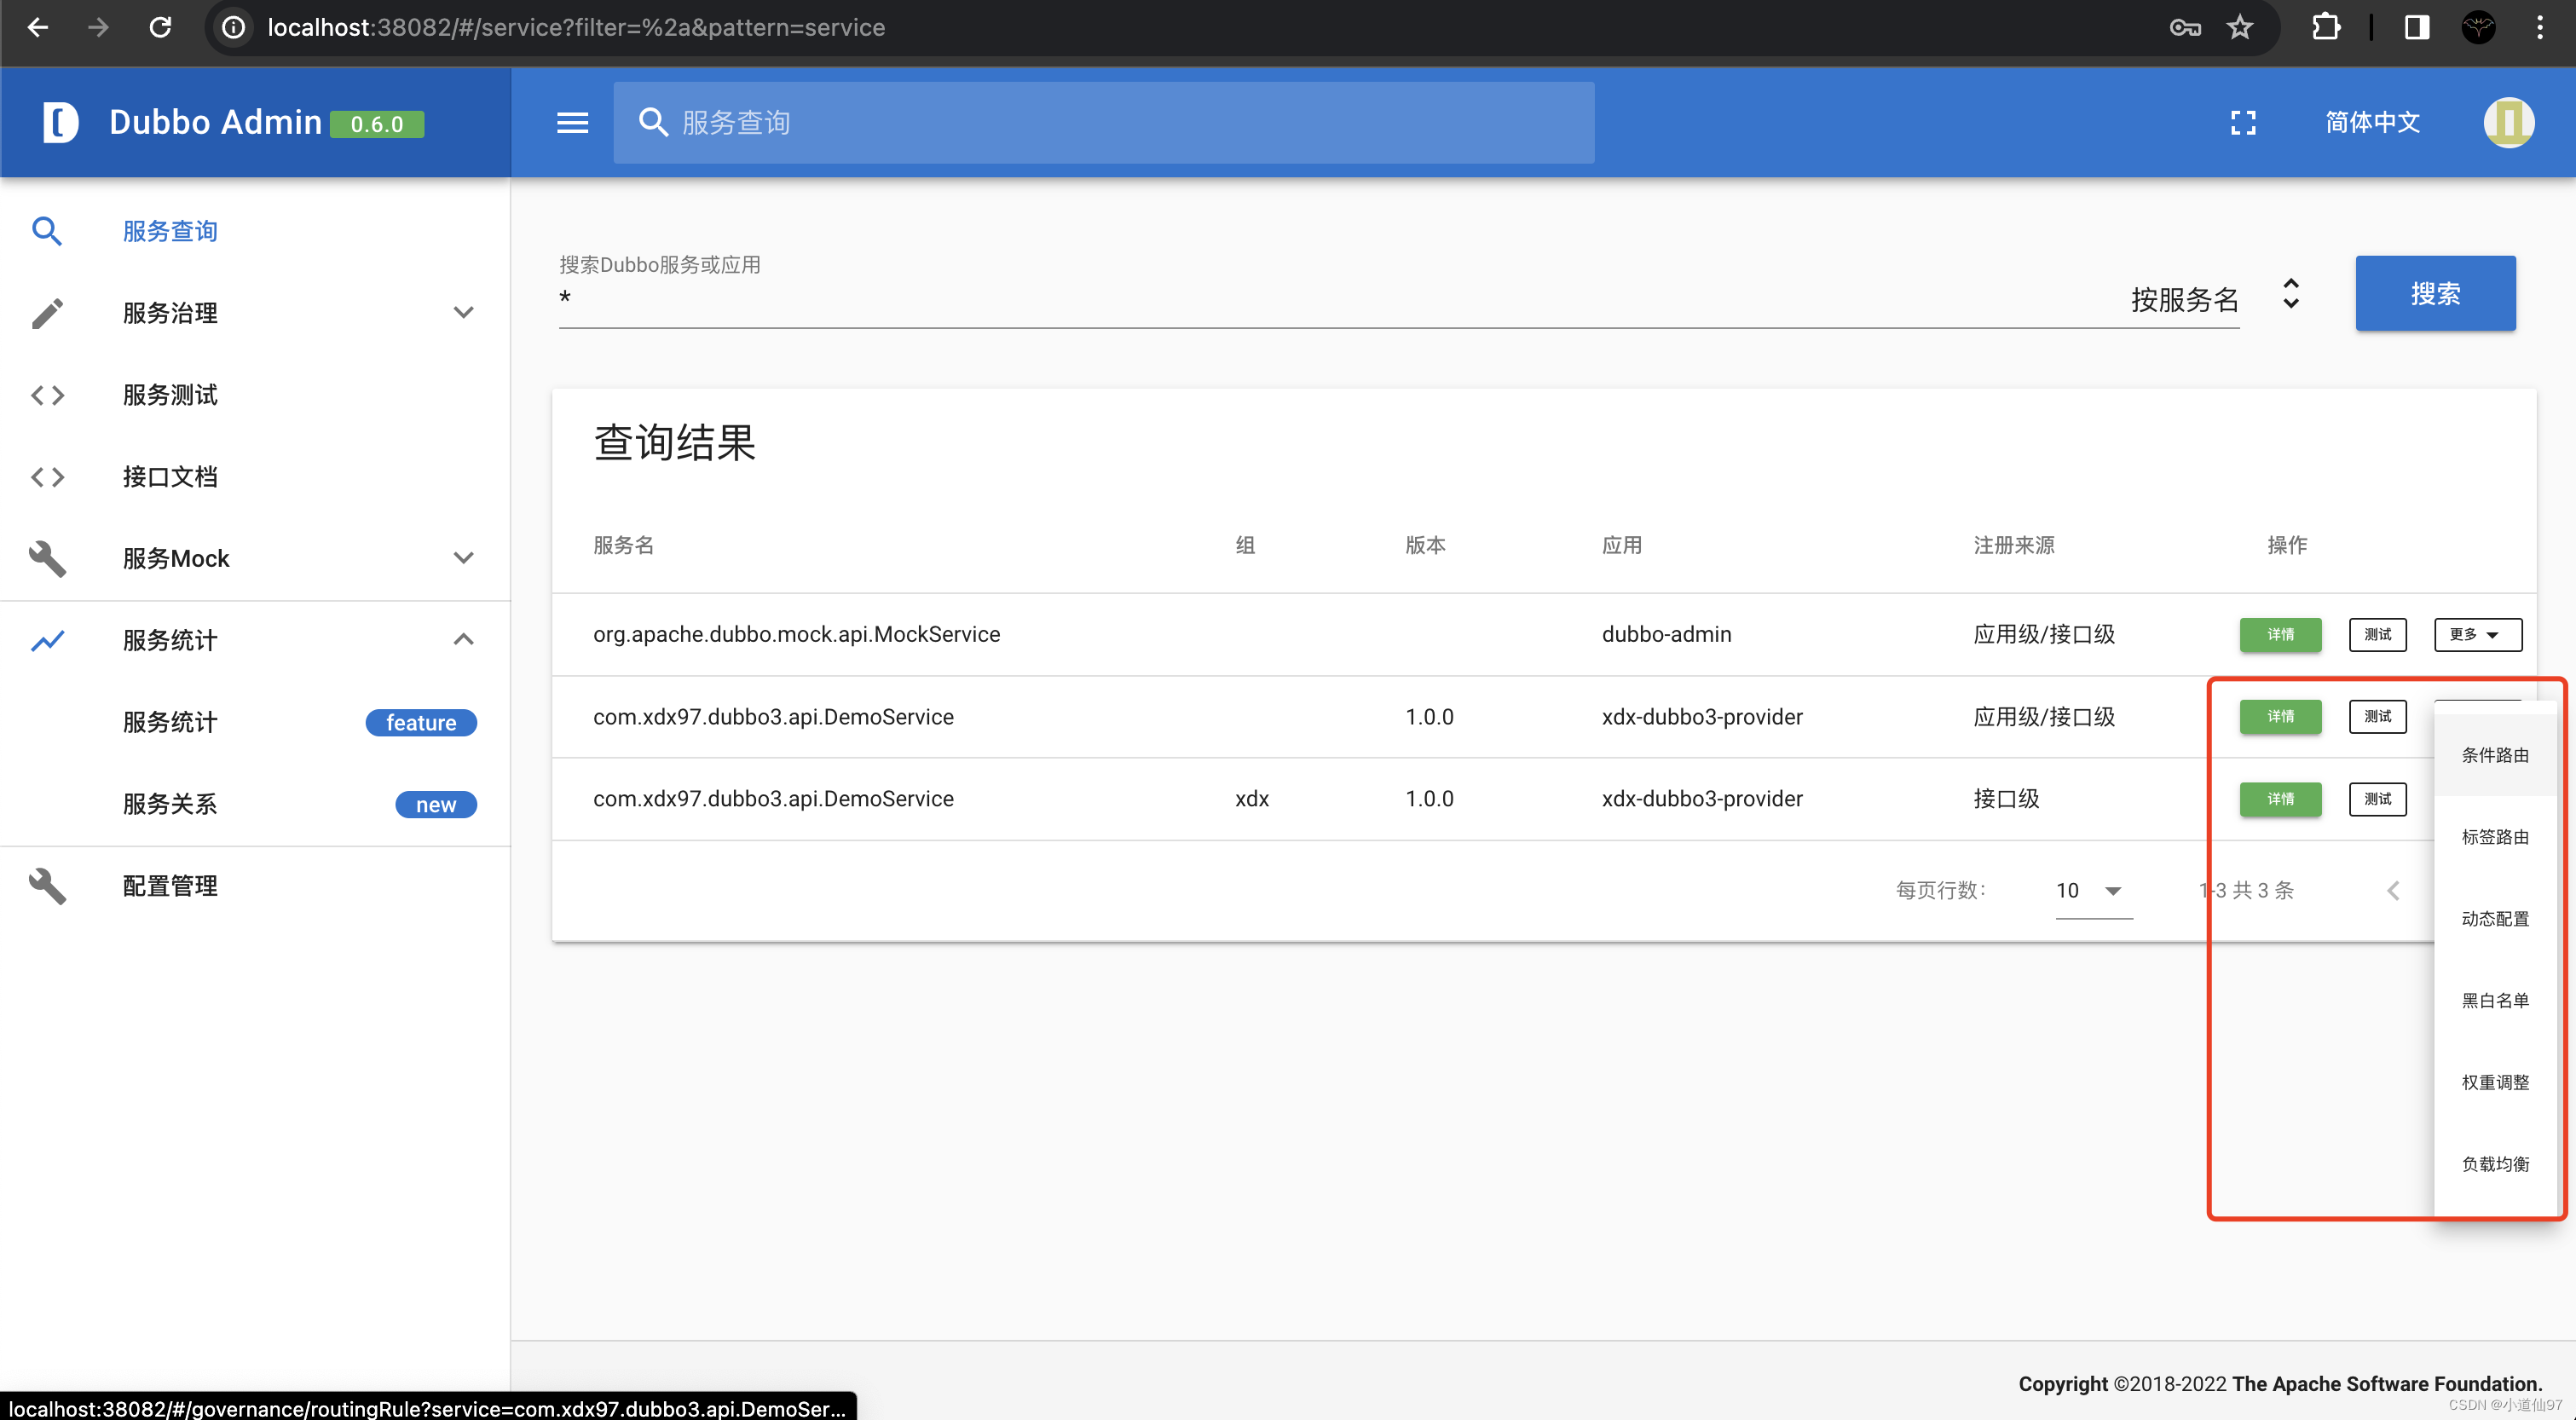Open 更多 dropdown for MockService row

2477,634
